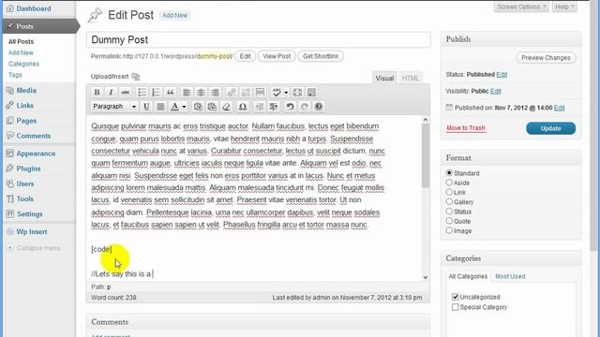Viewport: 600px width, 337px height.
Task: Select Link post format
Action: coord(449,192)
